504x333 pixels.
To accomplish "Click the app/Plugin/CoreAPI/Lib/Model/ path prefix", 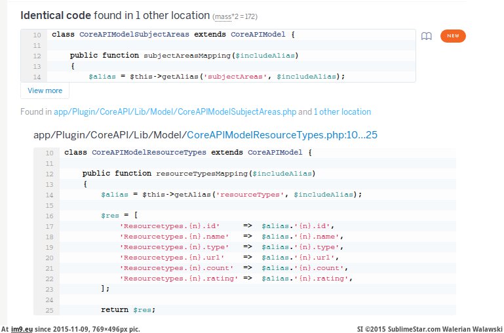I will click(x=110, y=134).
